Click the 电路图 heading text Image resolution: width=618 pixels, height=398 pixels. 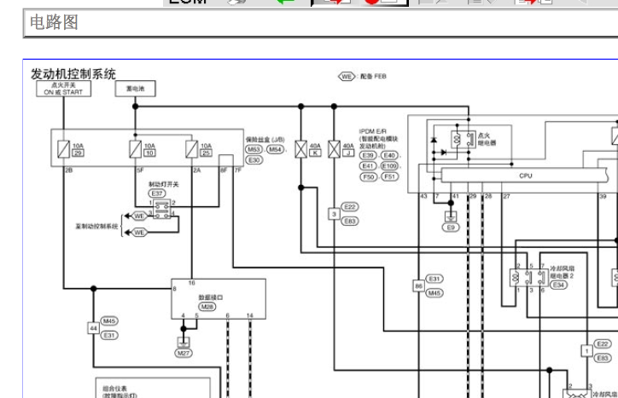pyautogui.click(x=54, y=22)
